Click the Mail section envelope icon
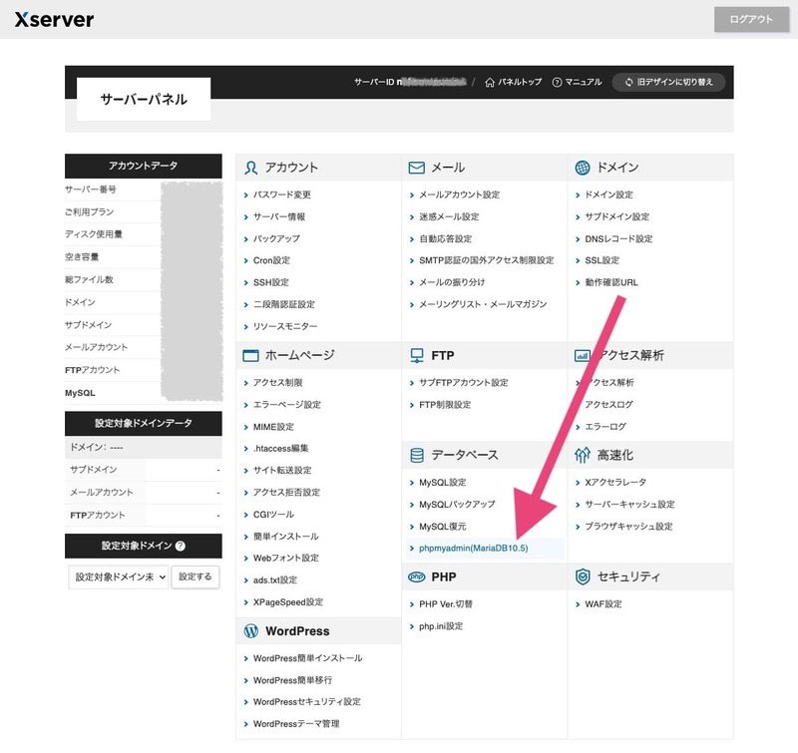 point(417,168)
